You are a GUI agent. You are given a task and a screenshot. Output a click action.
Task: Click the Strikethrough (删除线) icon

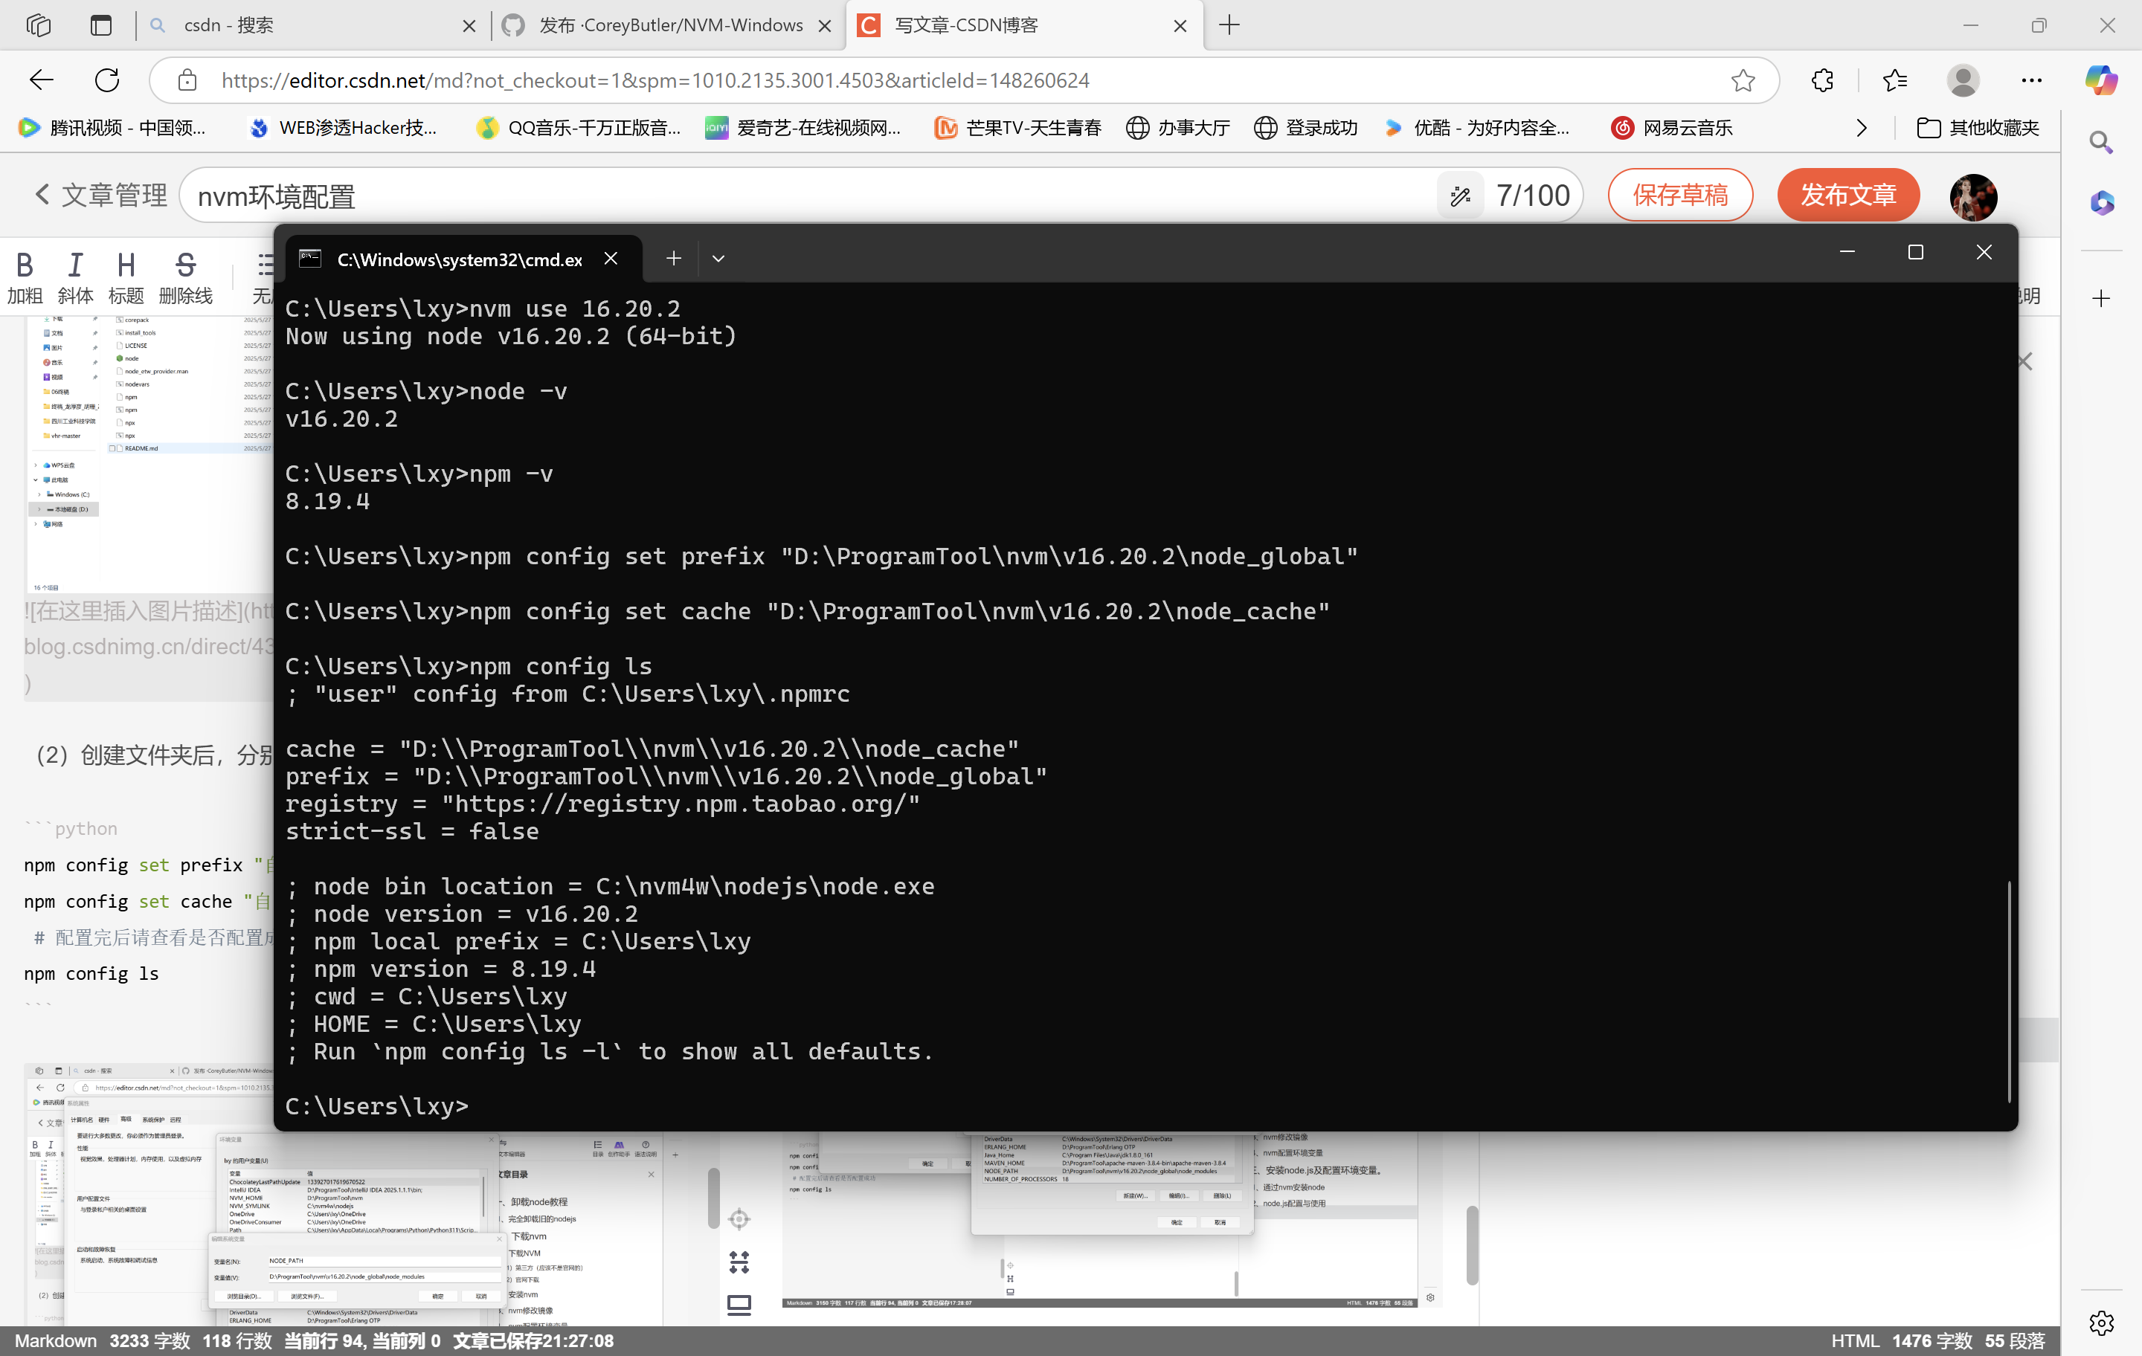(185, 265)
